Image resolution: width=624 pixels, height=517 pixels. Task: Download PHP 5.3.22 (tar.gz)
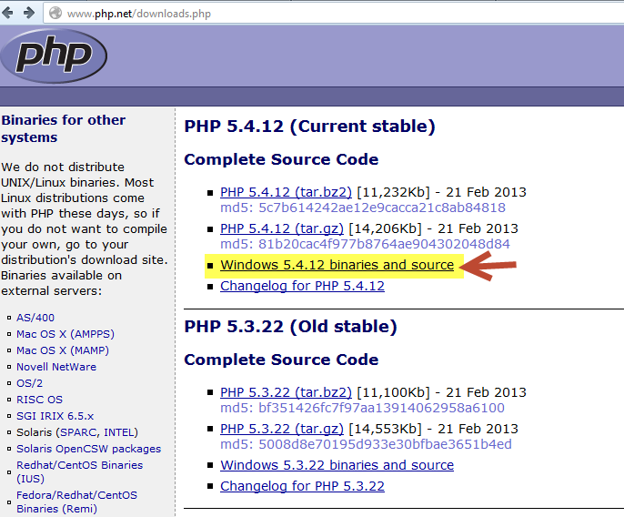(282, 429)
